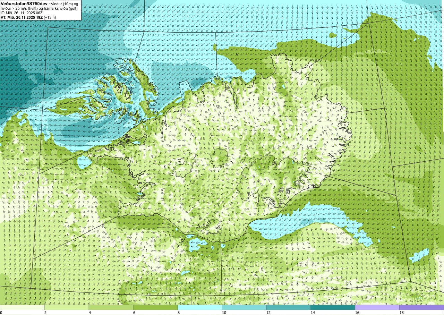The image size is (444, 315).
Task: Click the dark green 6–8 legend swatch
Action: (x=155, y=307)
